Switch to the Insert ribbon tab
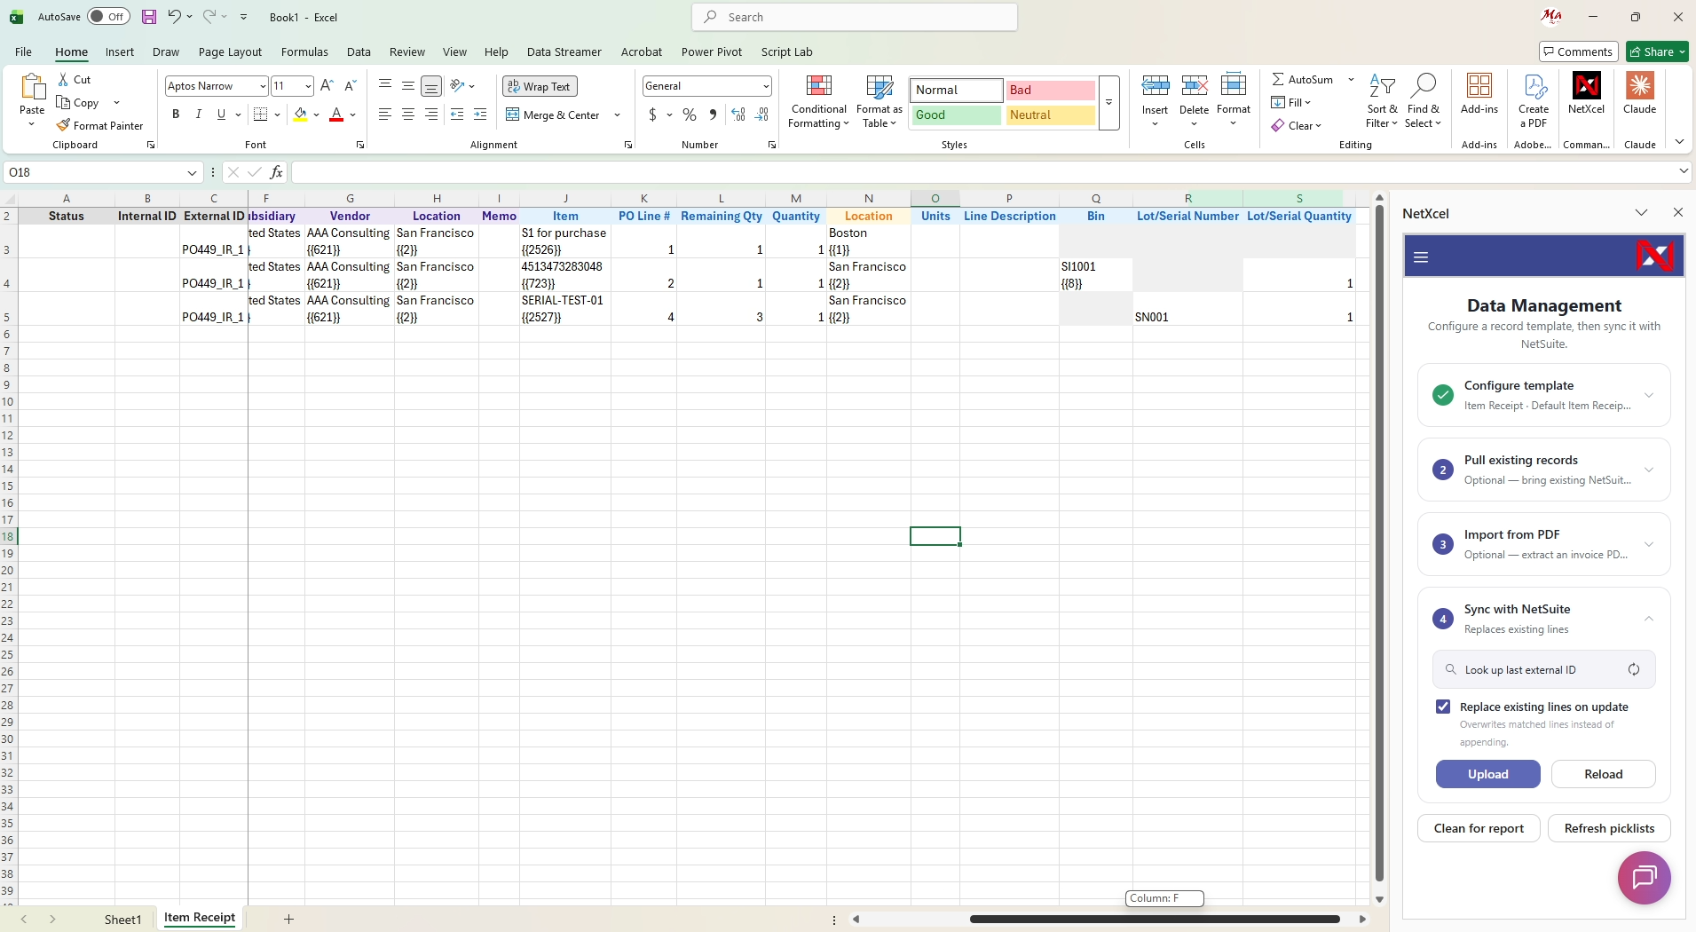1696x932 pixels. pyautogui.click(x=120, y=51)
